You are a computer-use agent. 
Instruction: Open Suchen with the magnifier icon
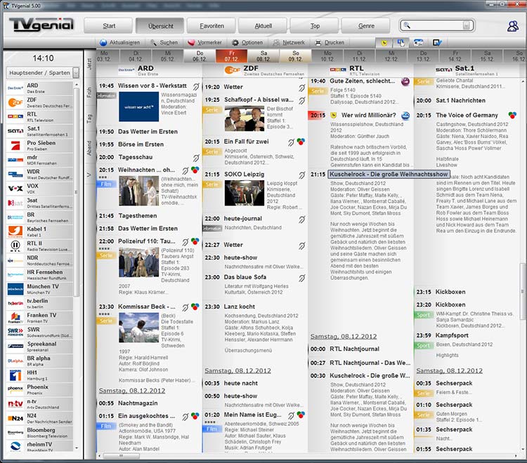pyautogui.click(x=154, y=43)
